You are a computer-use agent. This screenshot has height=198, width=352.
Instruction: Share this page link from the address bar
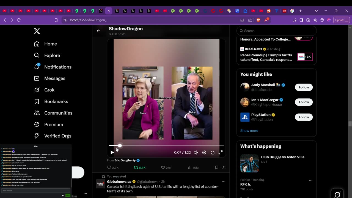click(x=250, y=20)
